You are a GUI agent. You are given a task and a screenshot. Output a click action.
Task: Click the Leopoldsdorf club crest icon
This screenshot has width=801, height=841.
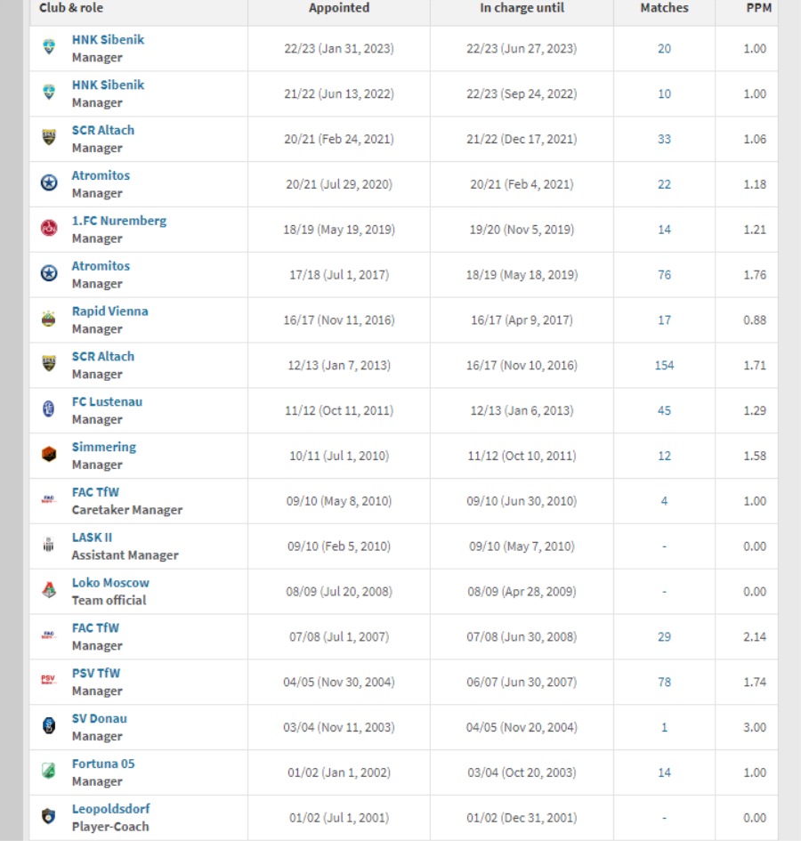click(x=49, y=817)
